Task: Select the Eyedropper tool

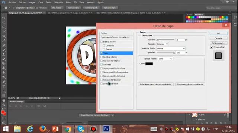Action: 4,40
